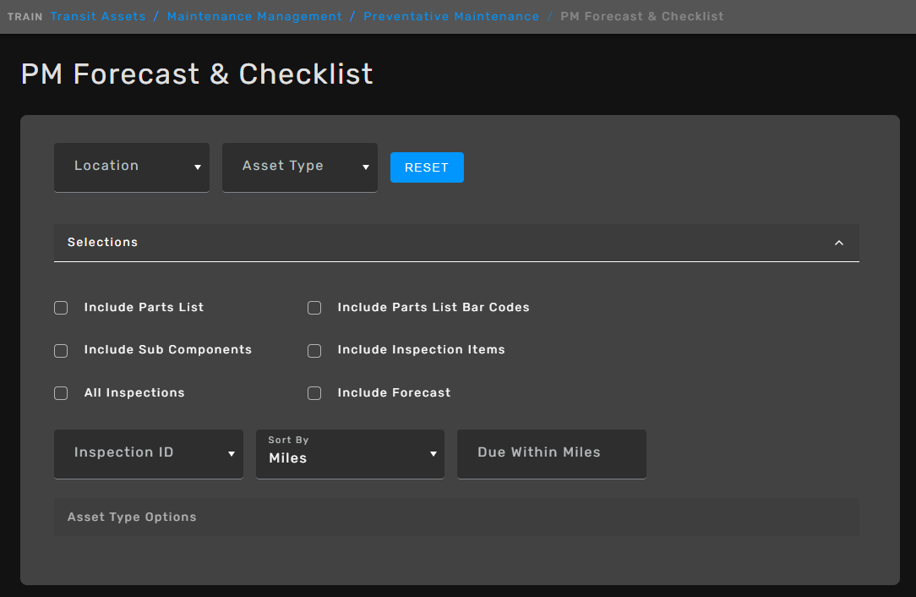916x597 pixels.
Task: Go to Transit Assets breadcrumb
Action: tap(98, 16)
